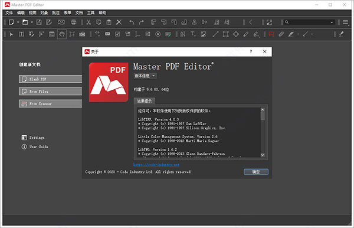The image size is (354, 228).
Task: Send document by email envelope icon
Action: coord(61,22)
